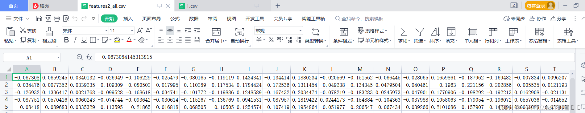Expand the border style dropdown arrow
The height and width of the screenshot is (113, 585).
[x=98, y=40]
